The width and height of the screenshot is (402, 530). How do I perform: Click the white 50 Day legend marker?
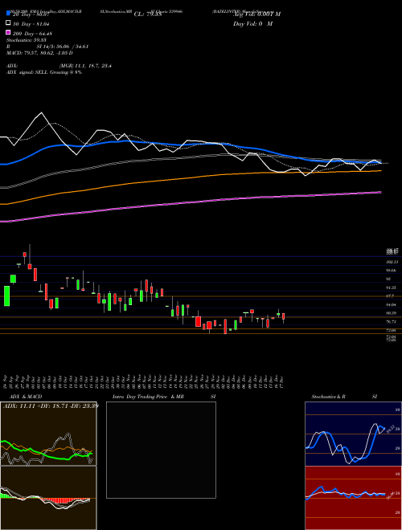point(8,23)
